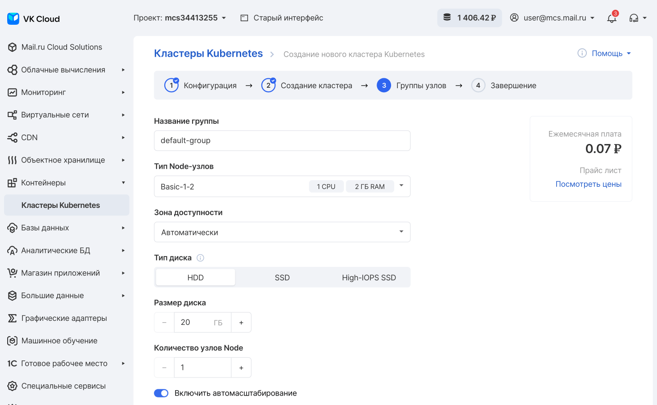The height and width of the screenshot is (405, 657).
Task: Expand the CDN submenu arrow
Action: (123, 137)
